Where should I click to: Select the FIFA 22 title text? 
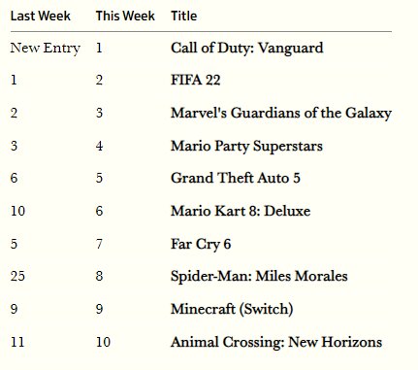click(196, 80)
